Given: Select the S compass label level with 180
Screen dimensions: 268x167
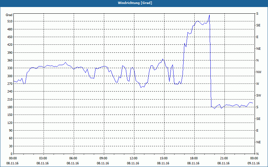Looking at the screenshot, I should (257, 107).
